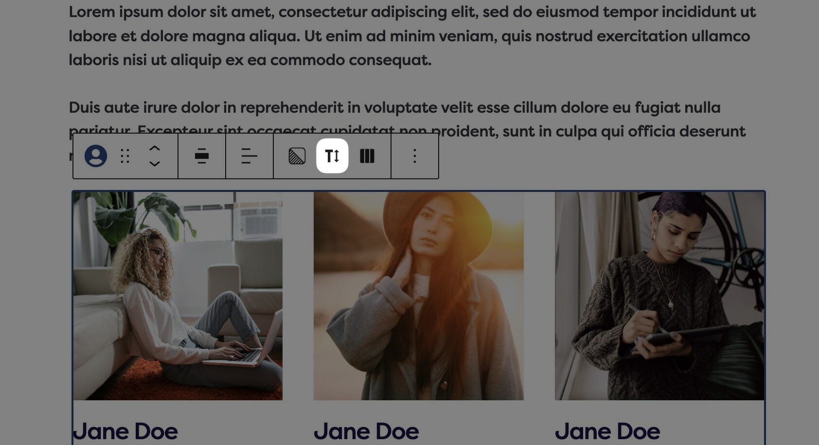The width and height of the screenshot is (819, 445).
Task: Open the block alignment option
Action: 202,156
